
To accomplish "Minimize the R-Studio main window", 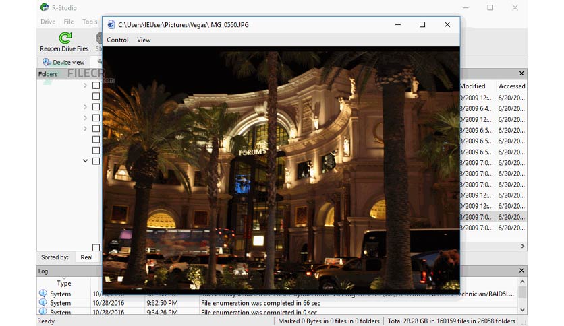I will [x=466, y=7].
